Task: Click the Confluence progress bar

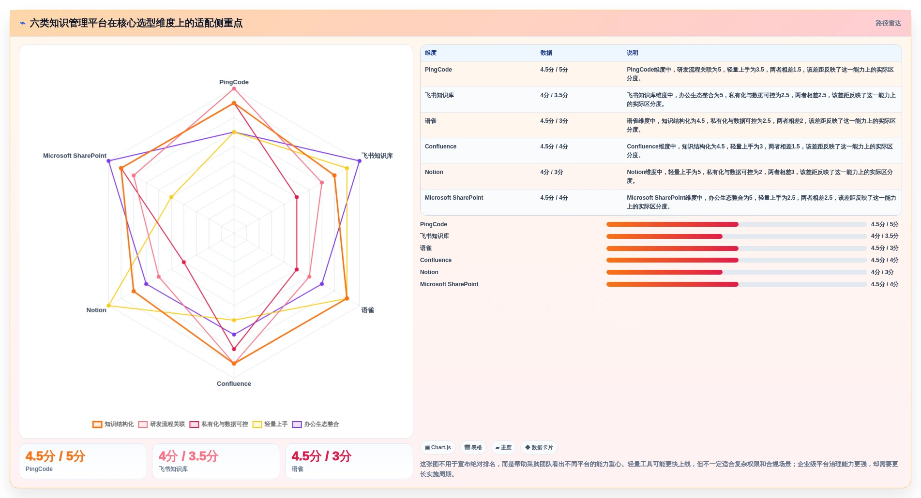Action: pyautogui.click(x=737, y=260)
